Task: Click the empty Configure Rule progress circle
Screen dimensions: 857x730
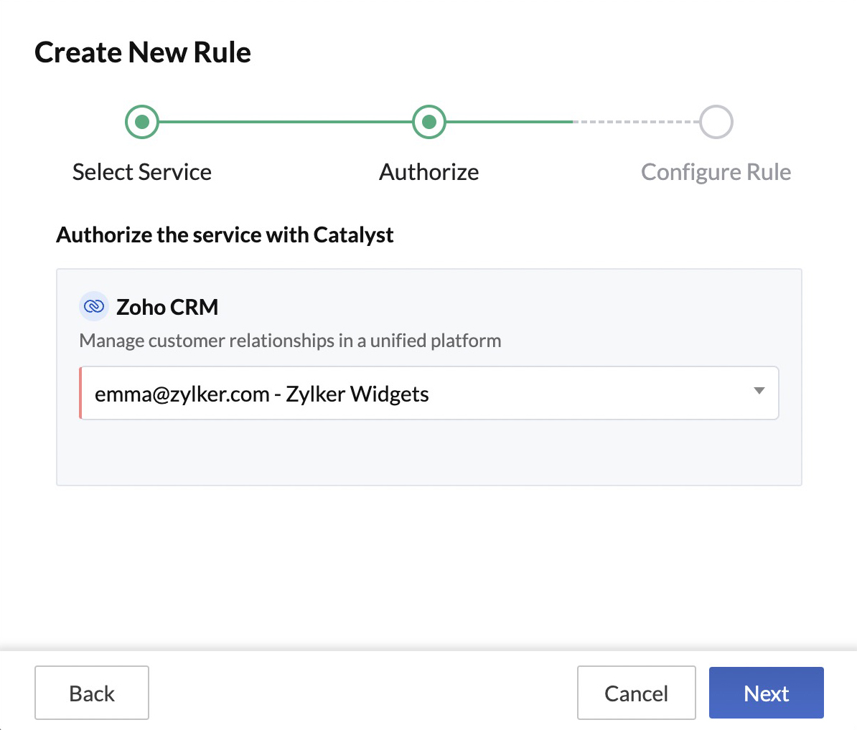Action: coord(715,121)
